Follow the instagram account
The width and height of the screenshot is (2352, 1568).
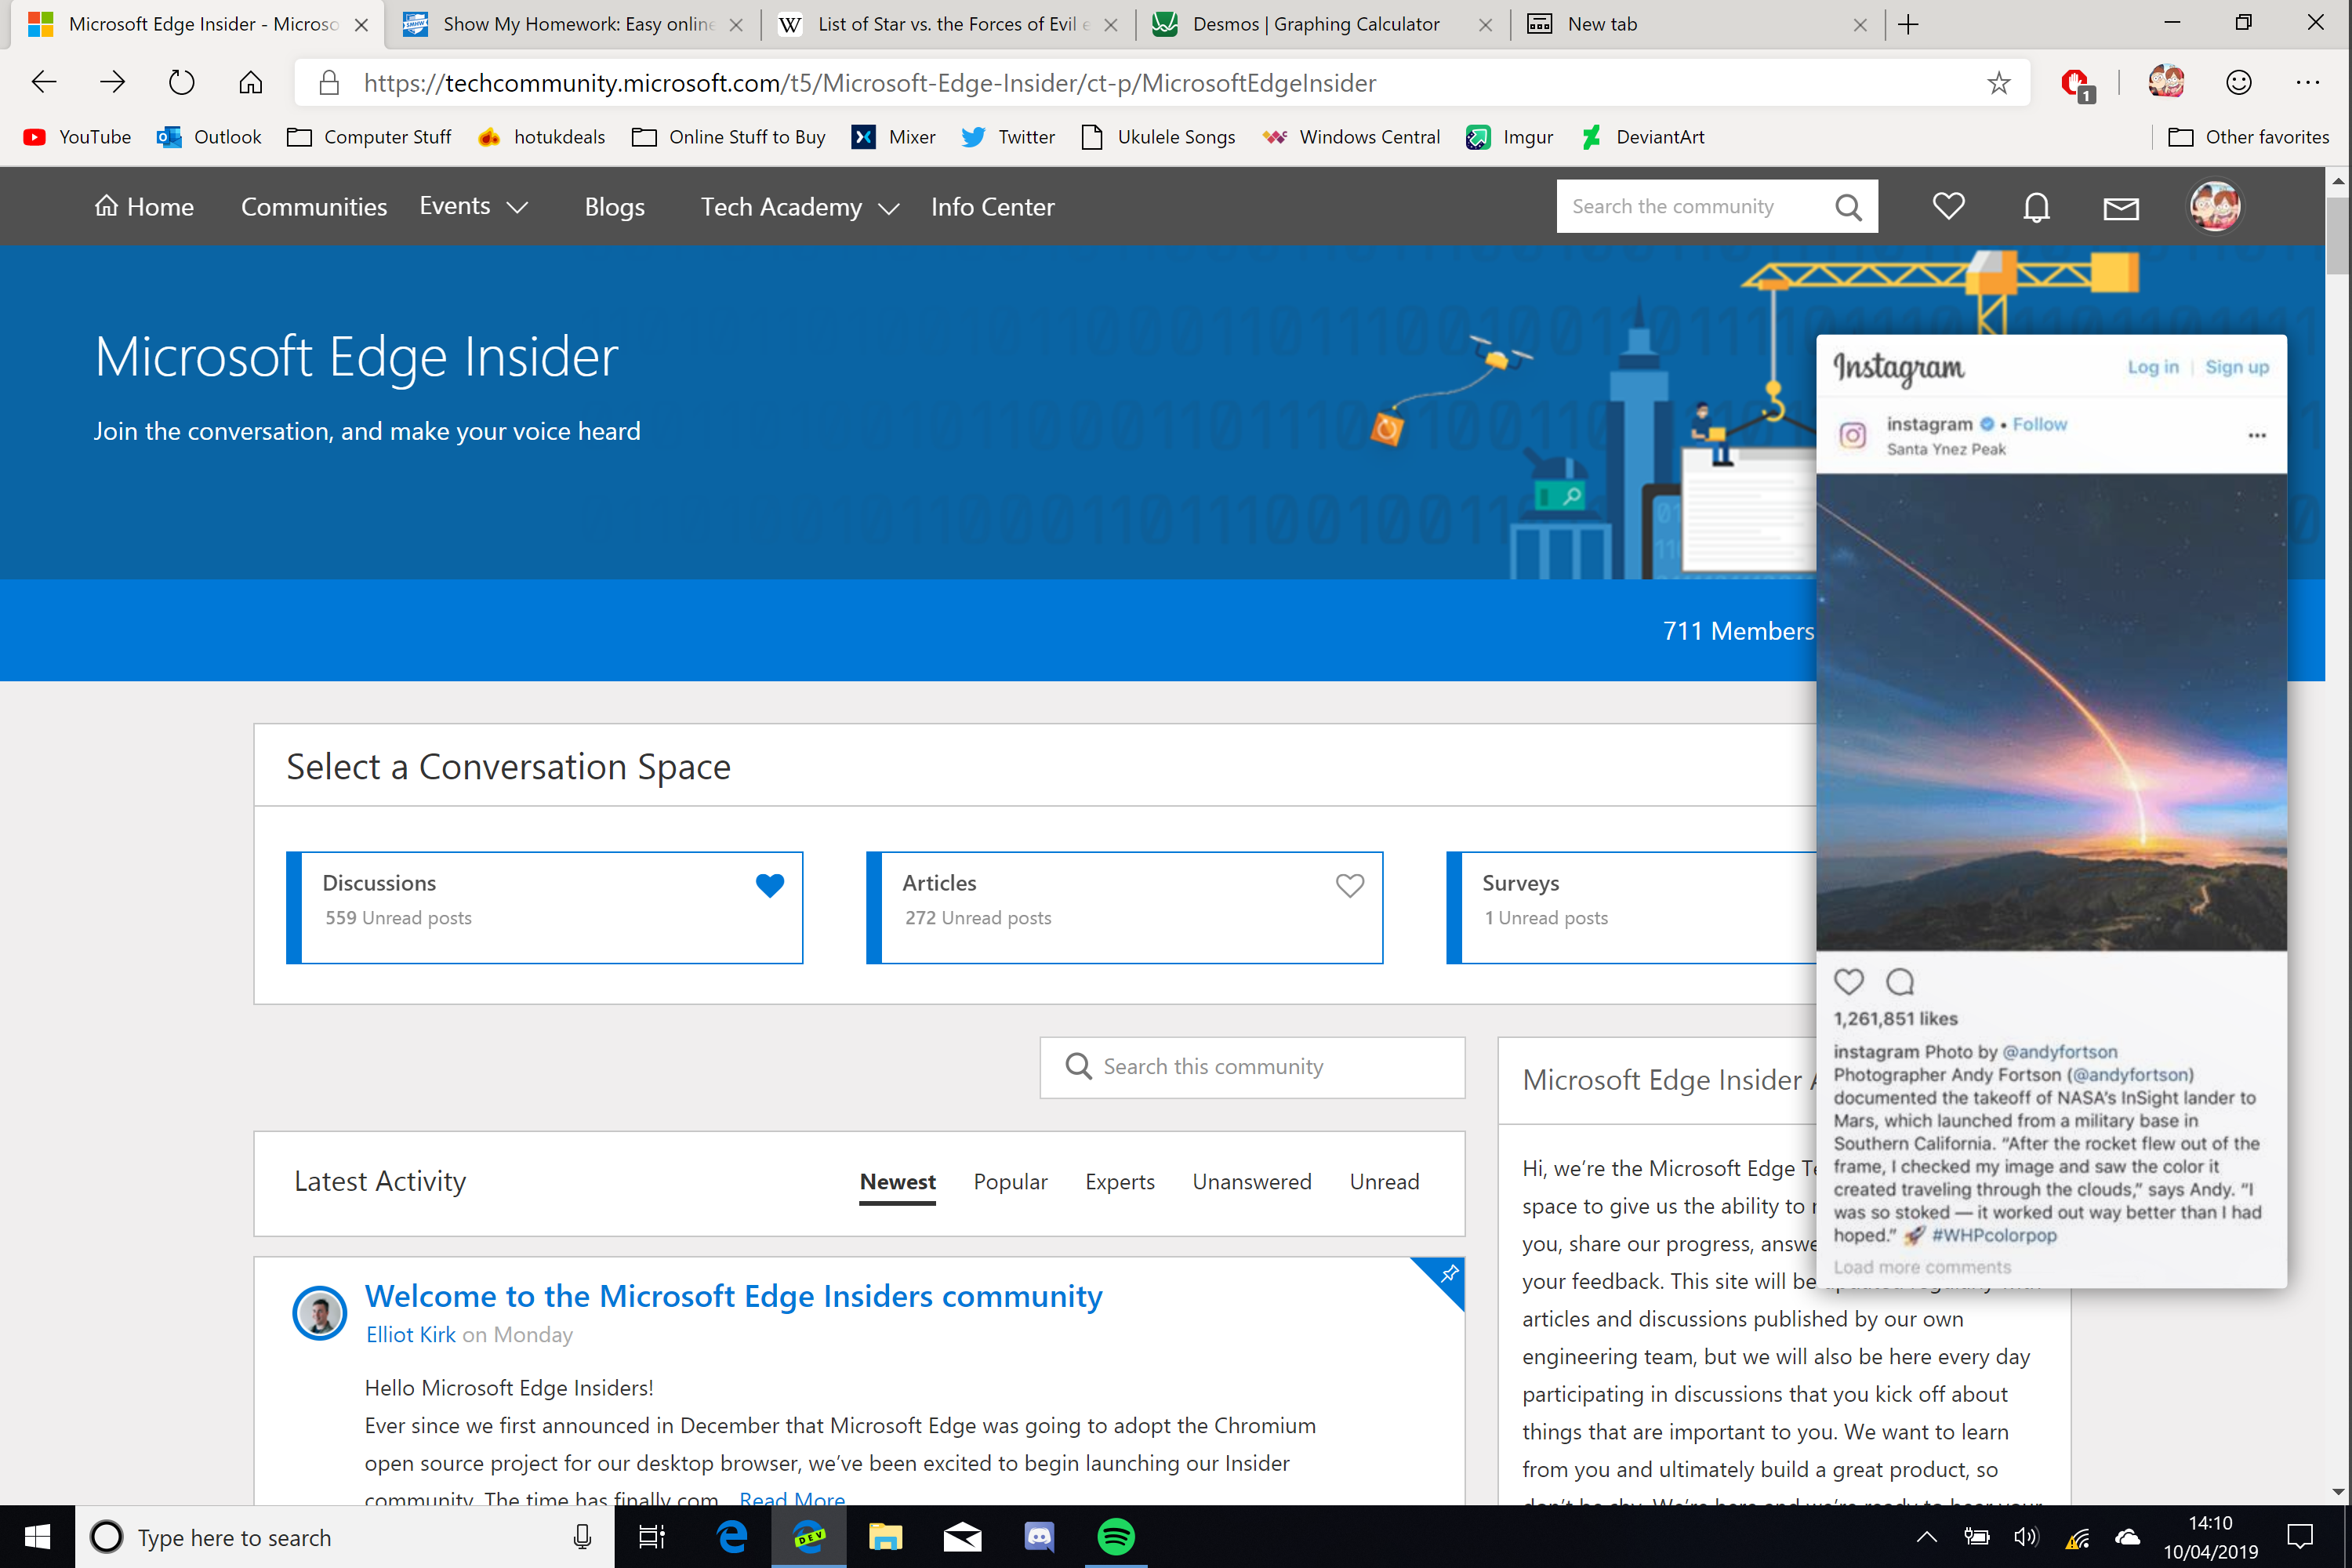coord(2039,423)
